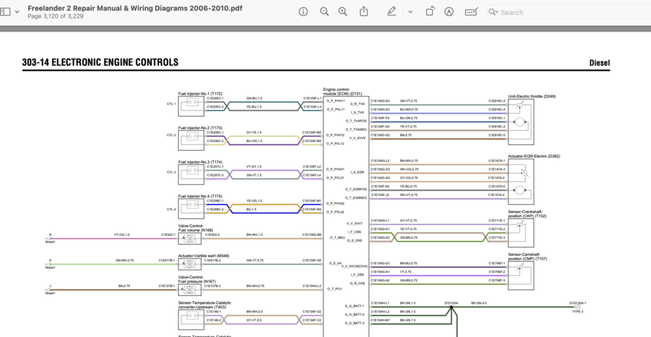Click 'Fuel injector-No.2 (T173)' label

(200, 128)
